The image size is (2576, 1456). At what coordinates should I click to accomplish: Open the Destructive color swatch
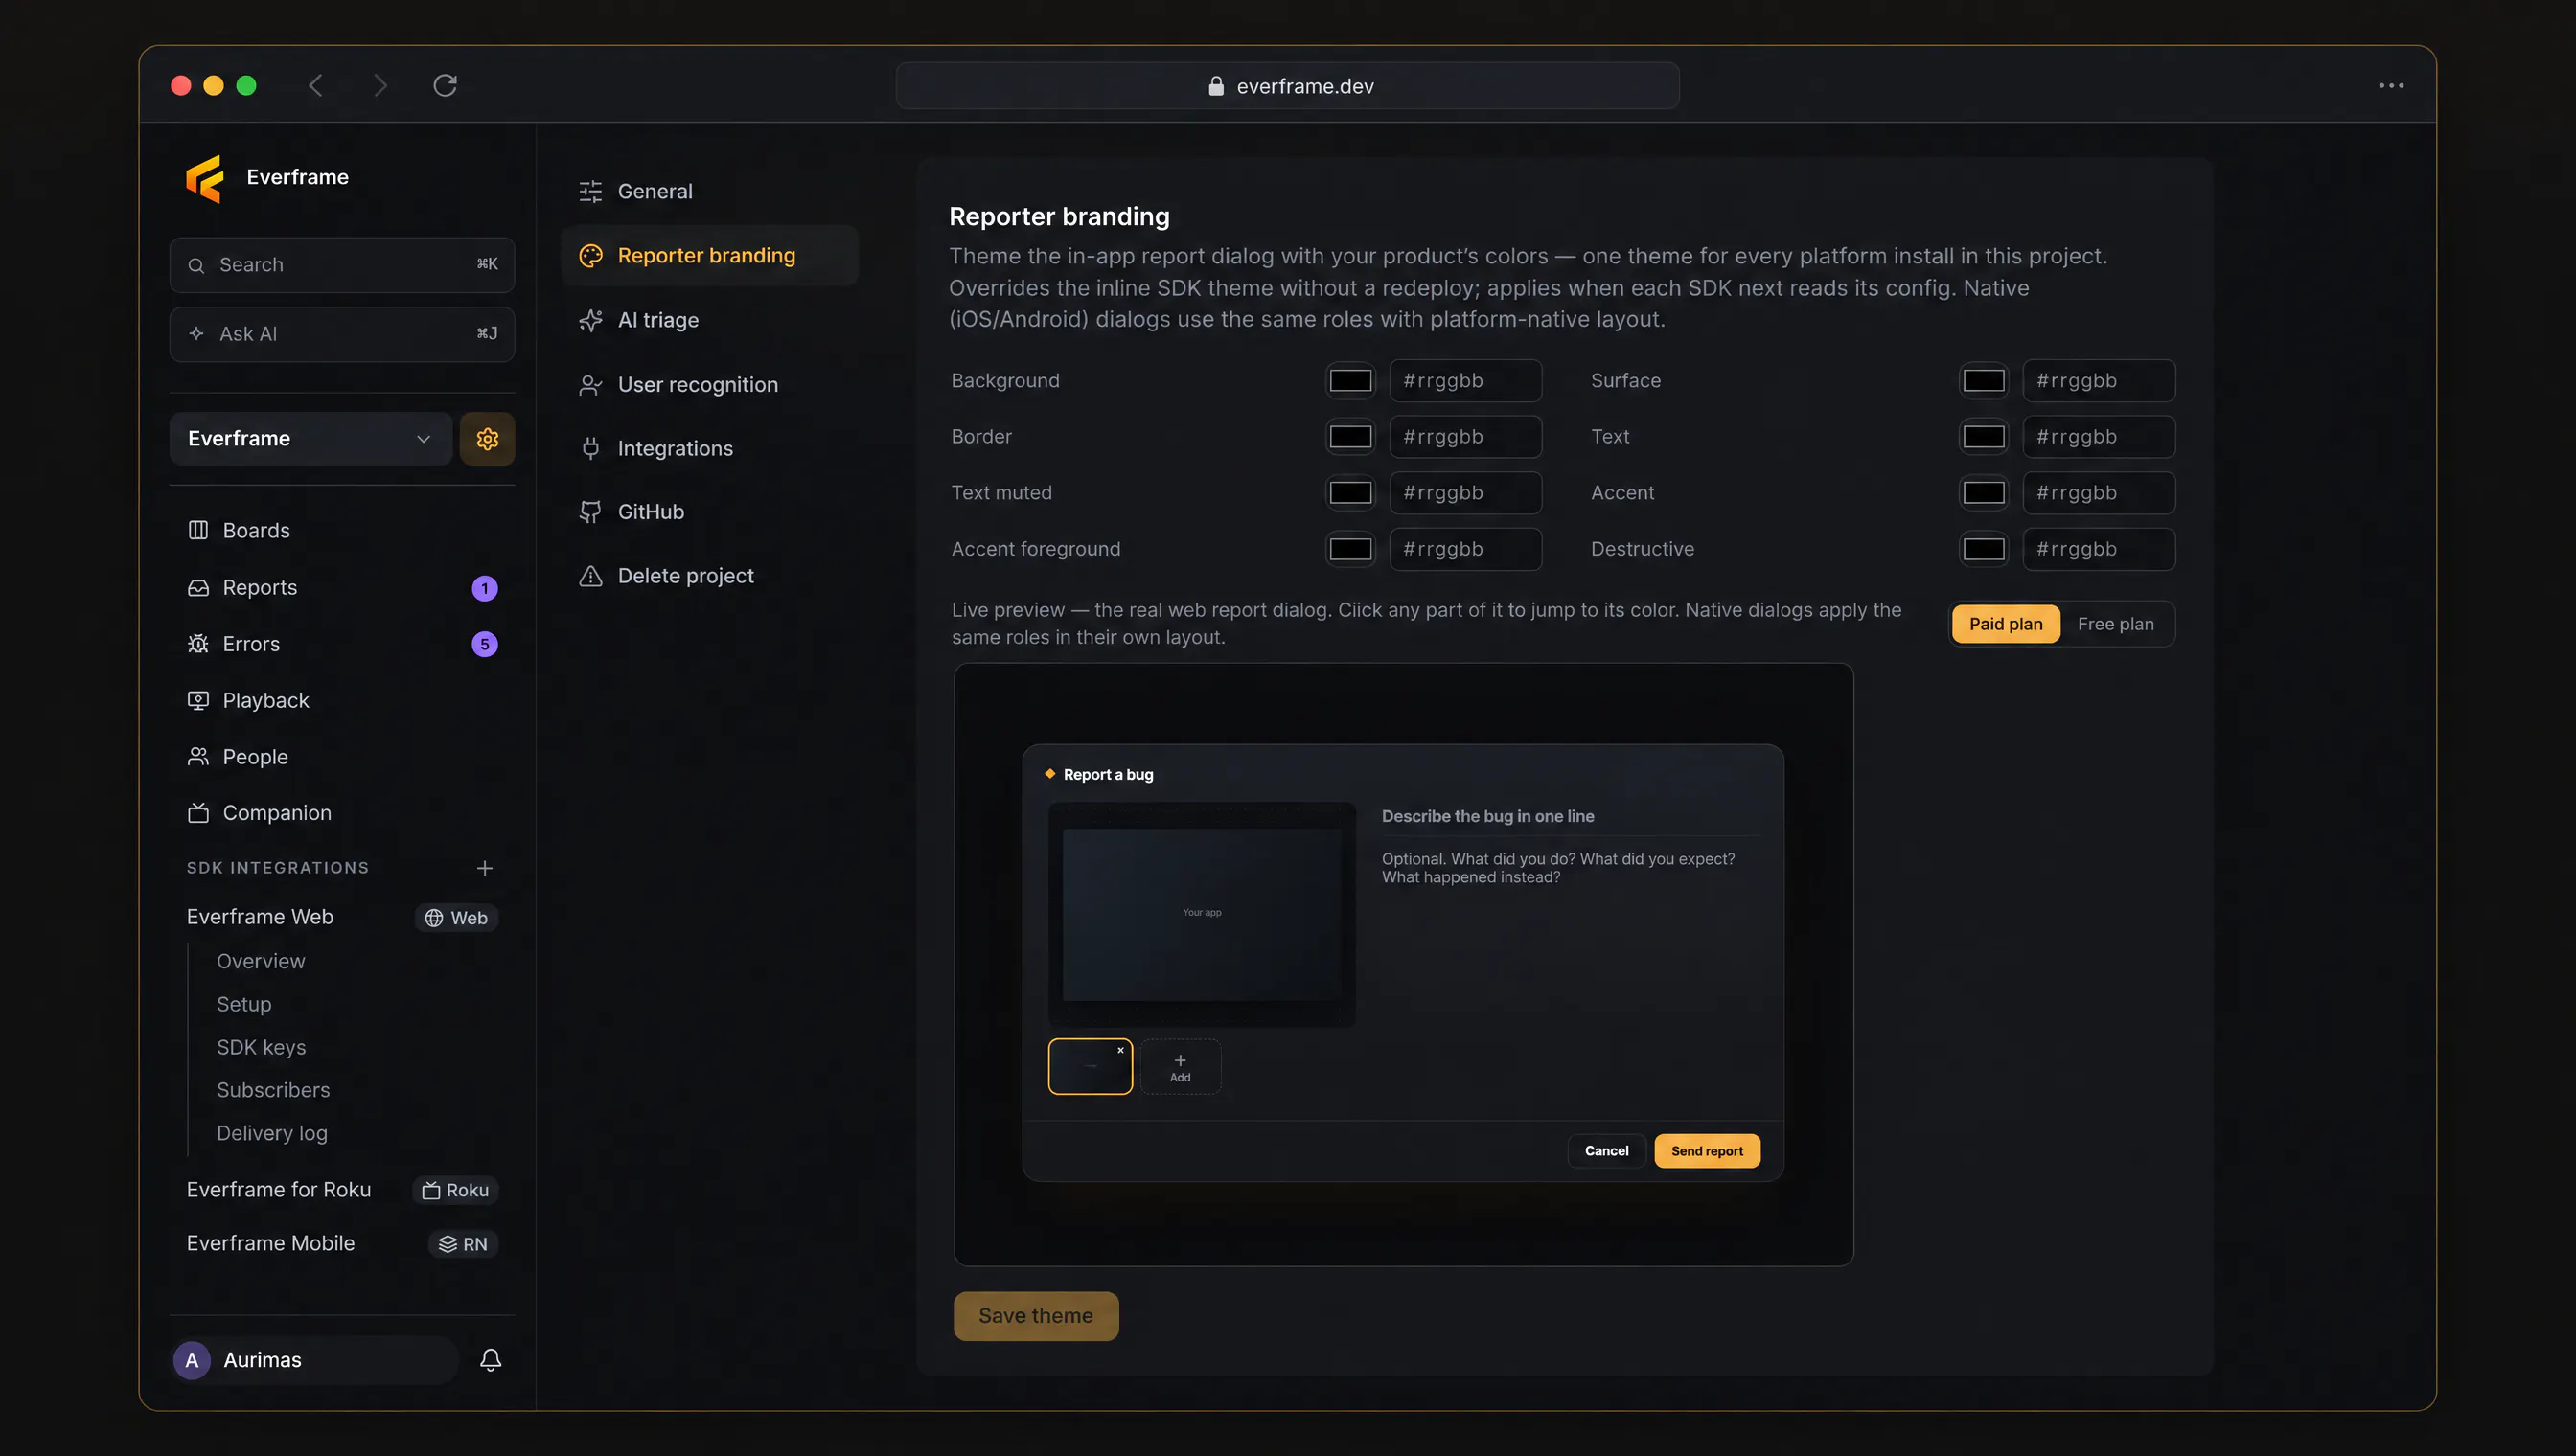[1983, 549]
